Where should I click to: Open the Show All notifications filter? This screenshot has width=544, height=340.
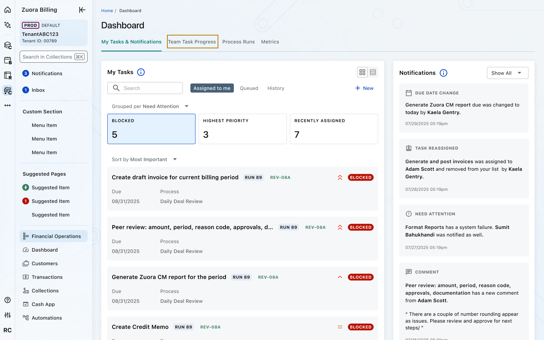[x=507, y=73]
